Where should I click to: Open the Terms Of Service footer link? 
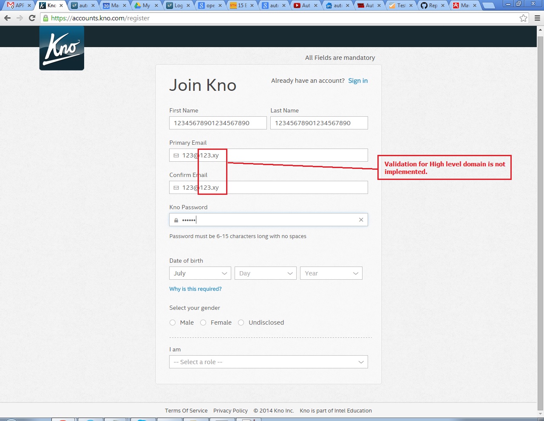click(x=186, y=411)
